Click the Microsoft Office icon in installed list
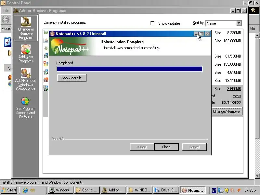This screenshot has width=260, height=195. coord(46,64)
